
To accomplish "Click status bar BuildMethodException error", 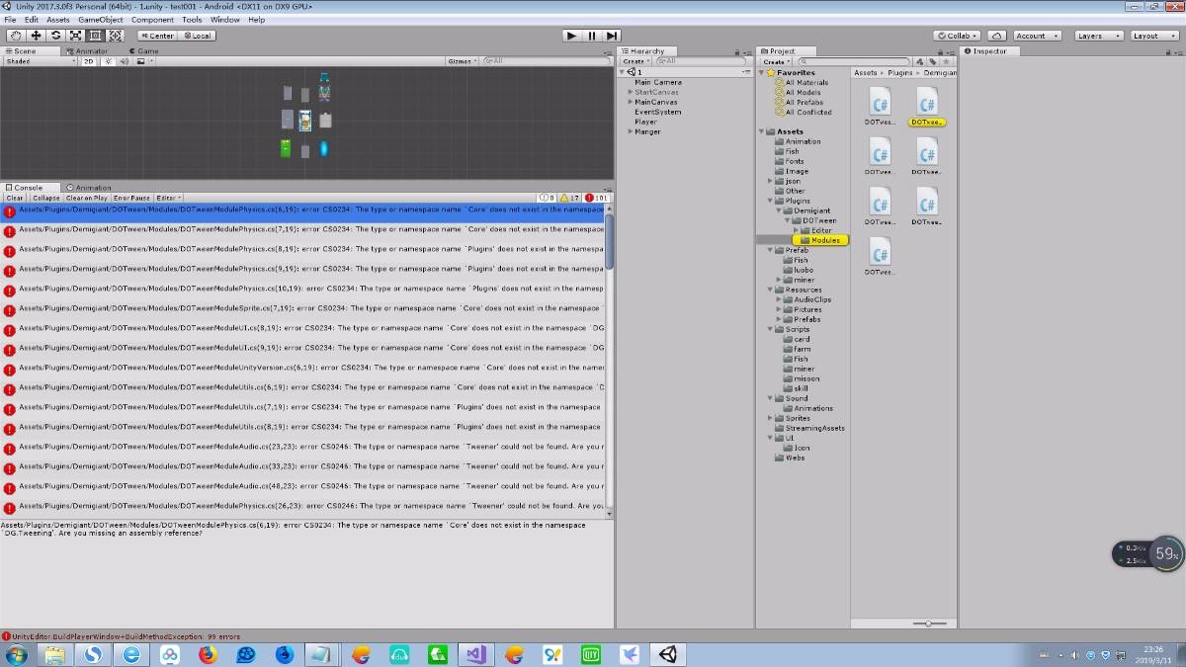I will point(121,636).
